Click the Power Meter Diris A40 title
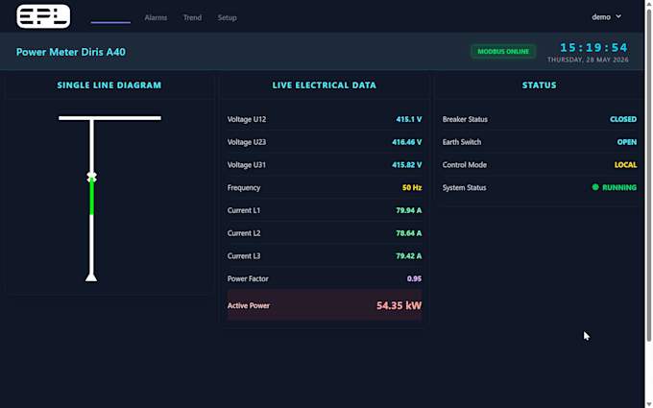653x408 pixels. 71,52
